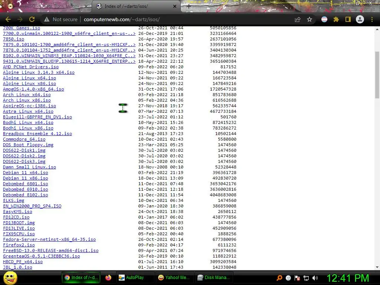The height and width of the screenshot is (285, 380).
Task: Open a new tab with the plus button
Action: (189, 6)
